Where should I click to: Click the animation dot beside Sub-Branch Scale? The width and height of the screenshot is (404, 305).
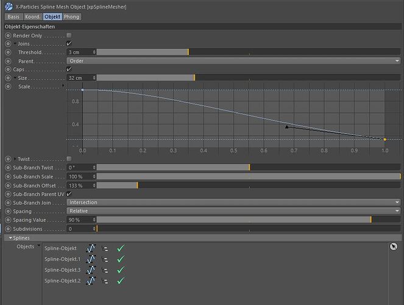click(8, 177)
